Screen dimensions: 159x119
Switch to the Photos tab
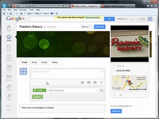[44, 62]
